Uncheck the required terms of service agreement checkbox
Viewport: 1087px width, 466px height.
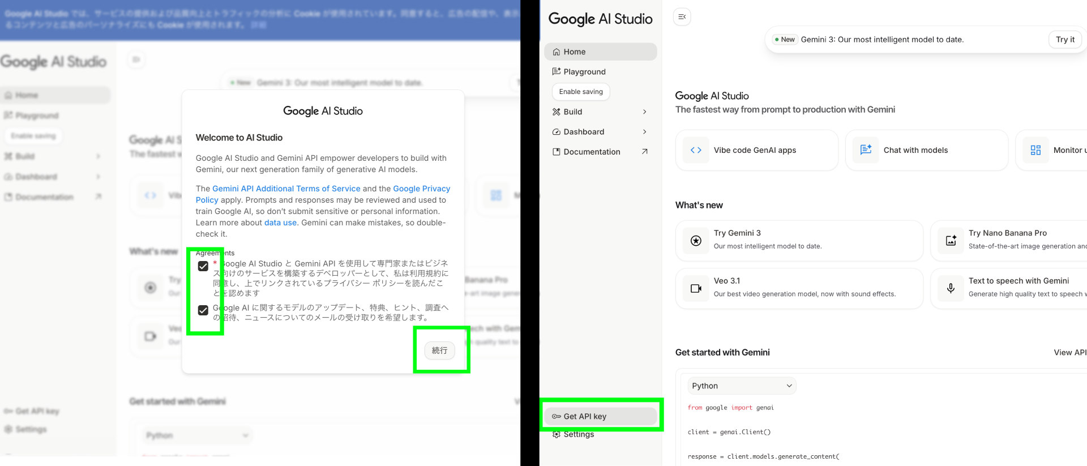coord(203,266)
